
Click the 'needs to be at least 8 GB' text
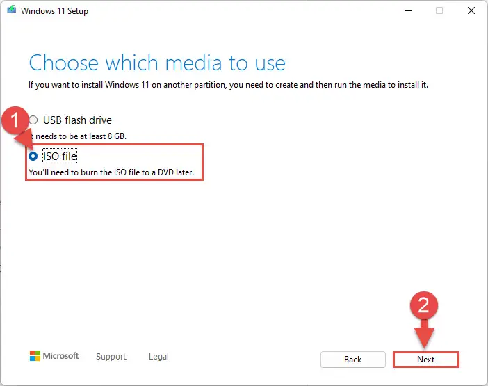tap(79, 136)
